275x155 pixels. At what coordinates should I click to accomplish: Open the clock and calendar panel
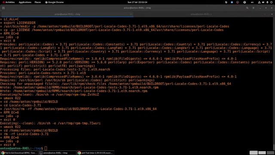click(137, 2)
